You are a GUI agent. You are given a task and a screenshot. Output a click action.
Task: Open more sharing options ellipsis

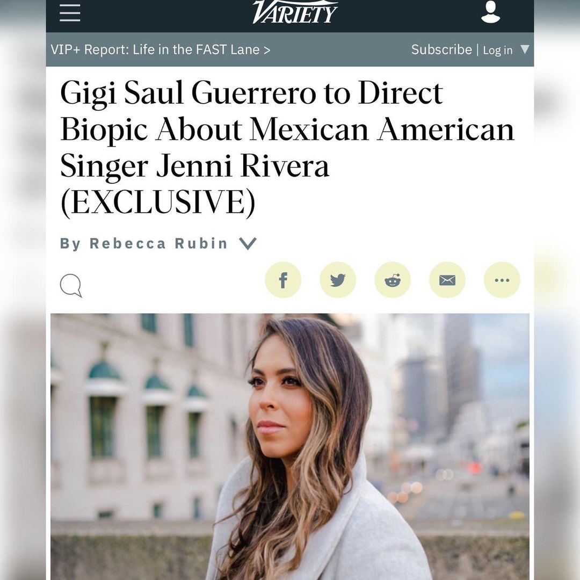(x=502, y=280)
